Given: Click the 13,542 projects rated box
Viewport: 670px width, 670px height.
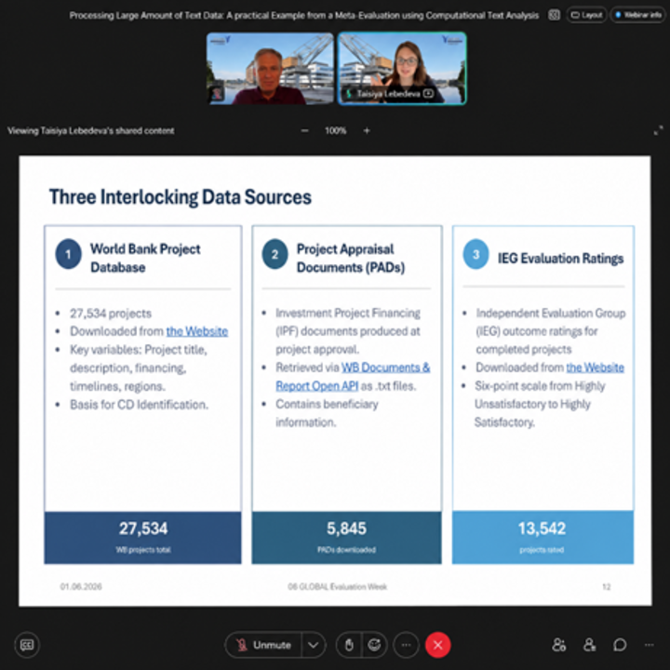Looking at the screenshot, I should tap(543, 538).
